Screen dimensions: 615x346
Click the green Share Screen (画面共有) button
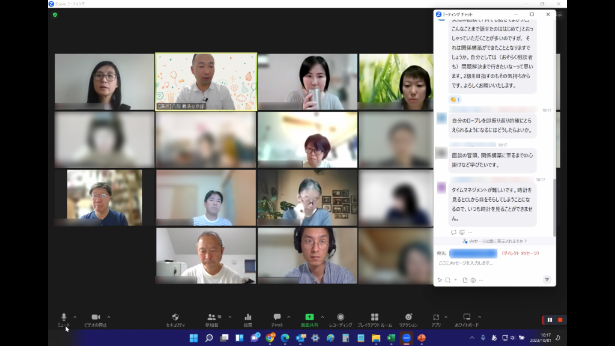[309, 319]
